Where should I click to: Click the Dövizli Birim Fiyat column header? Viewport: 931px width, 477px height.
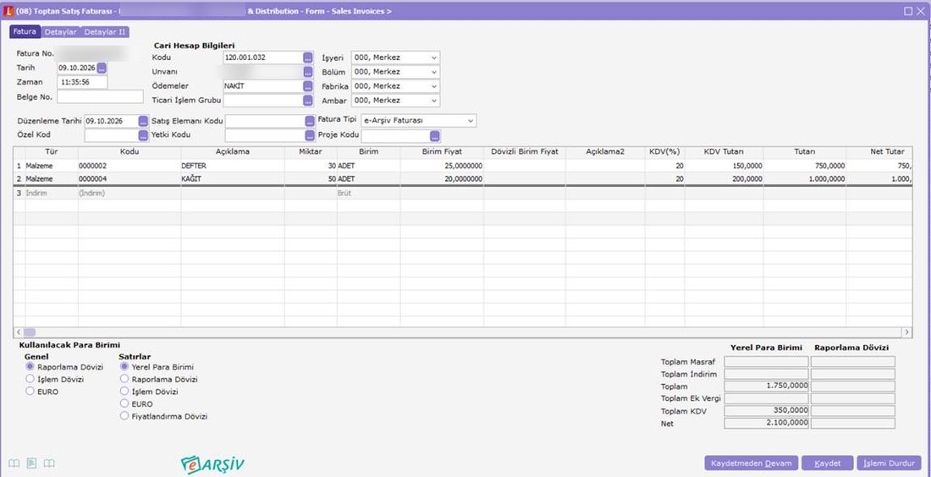click(x=525, y=152)
